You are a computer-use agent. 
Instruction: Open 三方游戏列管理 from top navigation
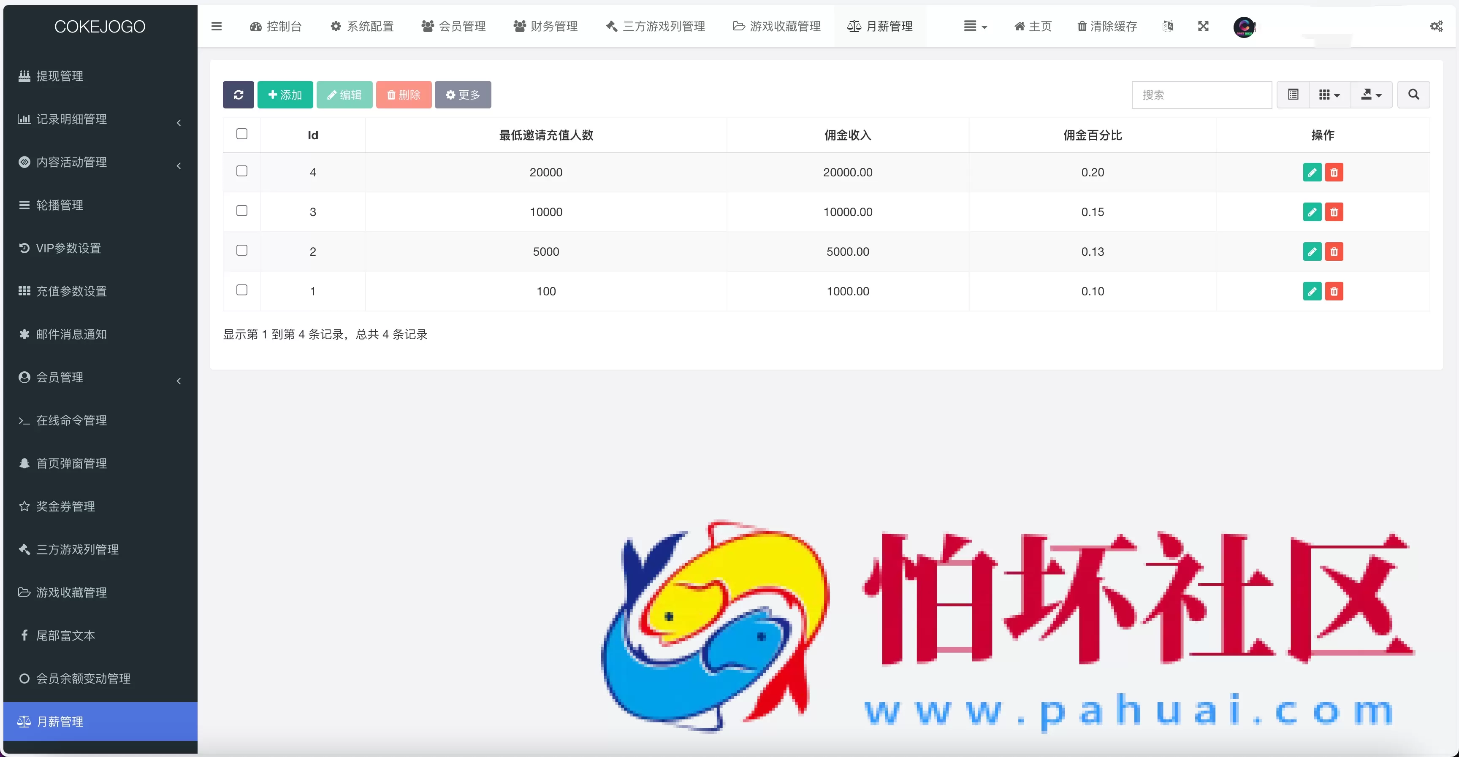click(654, 26)
